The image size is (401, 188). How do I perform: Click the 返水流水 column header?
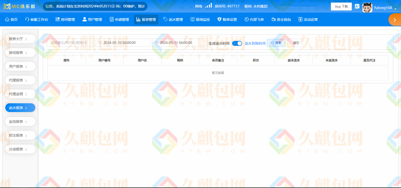coord(294,60)
